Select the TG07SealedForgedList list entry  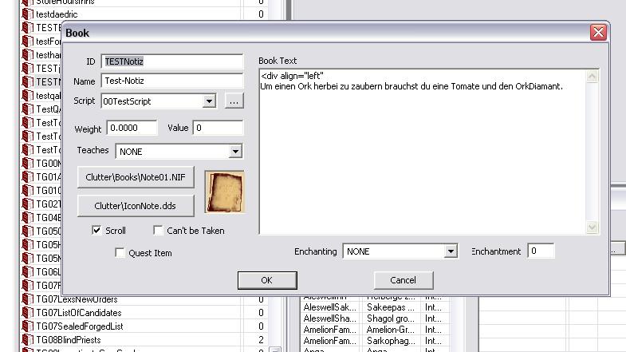(x=144, y=326)
